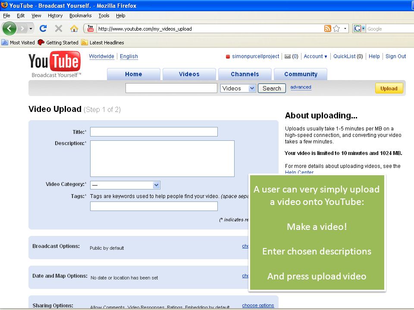Open the Video Category dropdown
The width and height of the screenshot is (414, 310).
pyautogui.click(x=125, y=185)
